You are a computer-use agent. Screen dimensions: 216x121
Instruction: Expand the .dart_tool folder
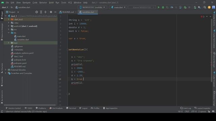point(9,19)
